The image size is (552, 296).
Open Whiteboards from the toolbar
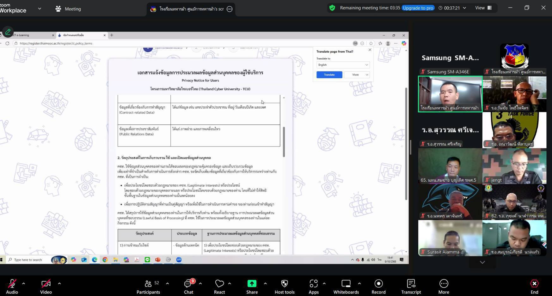[346, 287]
